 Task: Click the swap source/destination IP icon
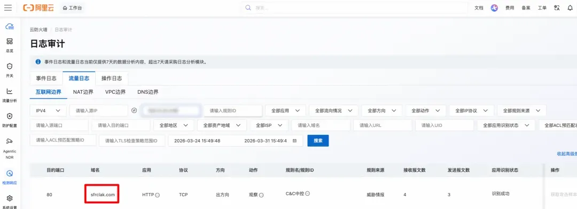tap(134, 110)
